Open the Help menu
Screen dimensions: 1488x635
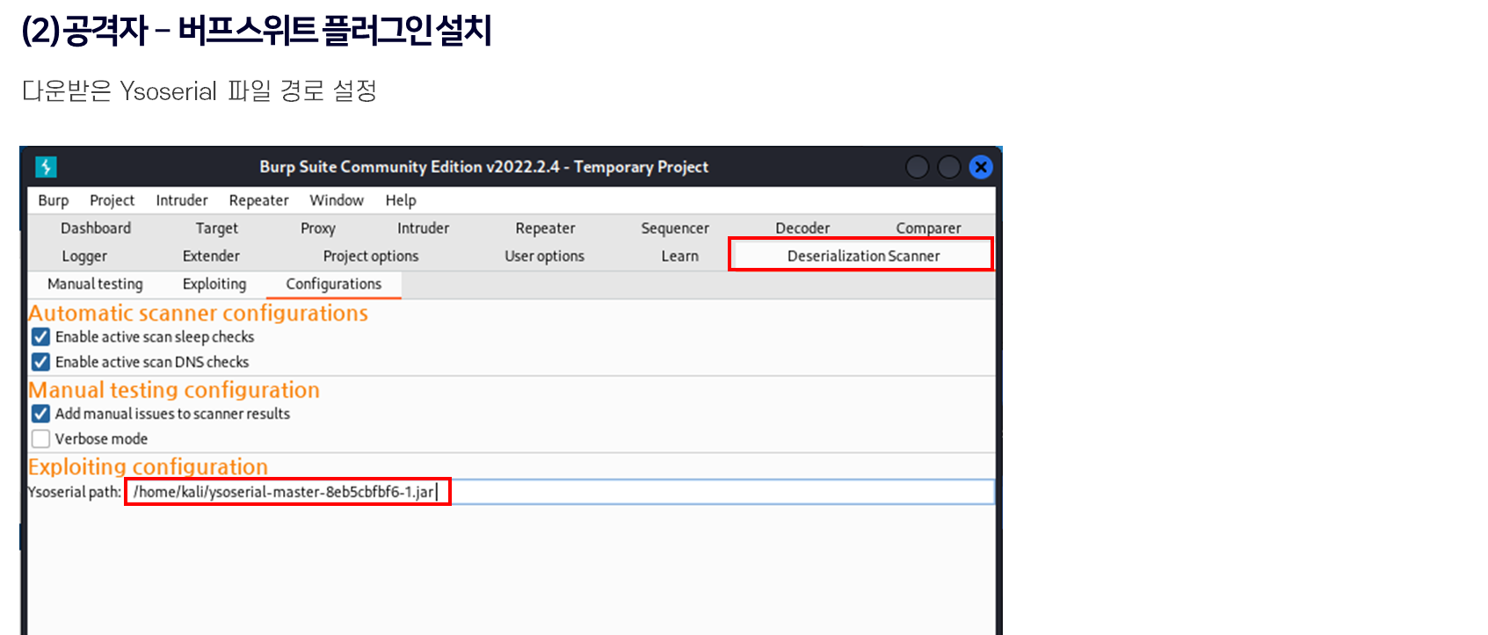tap(401, 200)
